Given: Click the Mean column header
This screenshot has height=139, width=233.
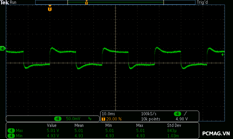Looking at the screenshot, I should 79,125.
